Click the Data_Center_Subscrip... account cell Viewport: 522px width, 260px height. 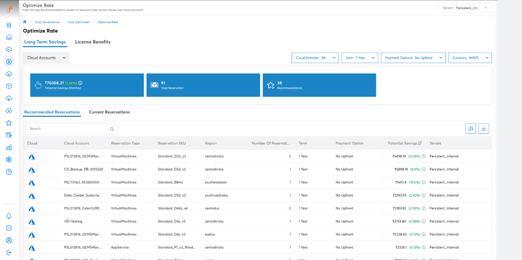tap(83, 195)
